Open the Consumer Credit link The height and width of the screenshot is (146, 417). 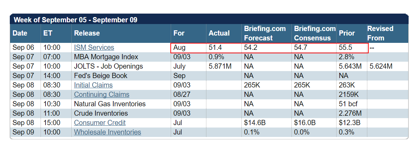(x=100, y=123)
